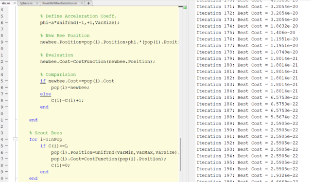The width and height of the screenshot is (311, 182).
Task: Switch to the Sphere.m tab
Action: coord(26,3)
